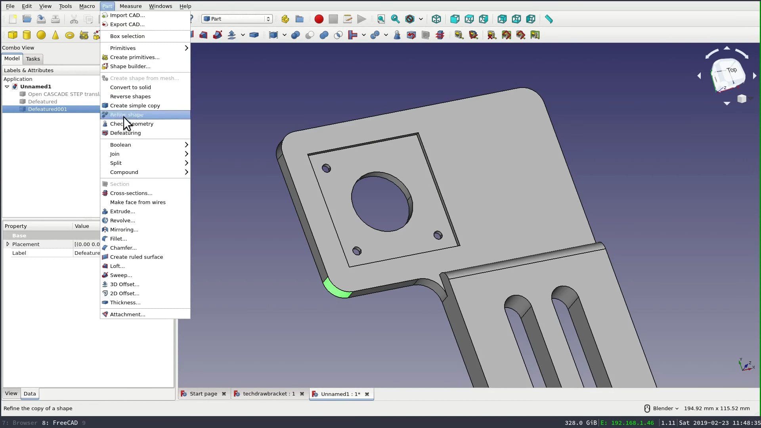Click the Measure linear toolbar icon
This screenshot has width=761, height=428.
(459, 35)
